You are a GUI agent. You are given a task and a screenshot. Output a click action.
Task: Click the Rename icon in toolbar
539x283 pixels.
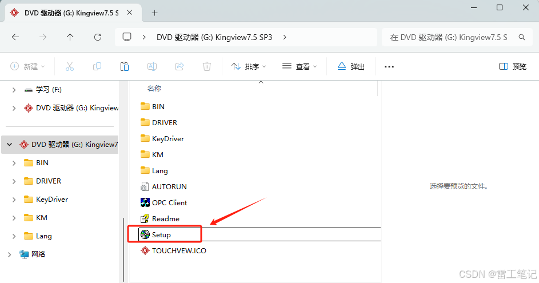(152, 66)
